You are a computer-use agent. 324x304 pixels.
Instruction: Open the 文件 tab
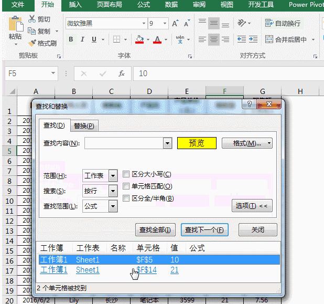[18, 5]
